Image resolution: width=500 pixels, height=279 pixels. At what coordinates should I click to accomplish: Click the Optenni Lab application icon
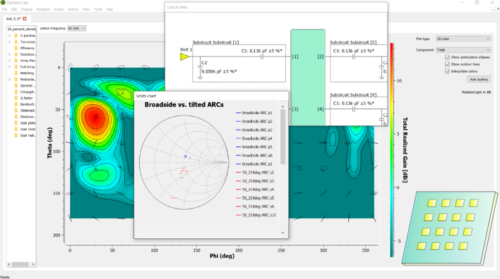click(x=3, y=3)
